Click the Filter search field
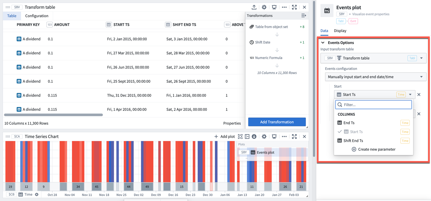Image resolution: width=431 pixels, height=201 pixels. [x=373, y=104]
